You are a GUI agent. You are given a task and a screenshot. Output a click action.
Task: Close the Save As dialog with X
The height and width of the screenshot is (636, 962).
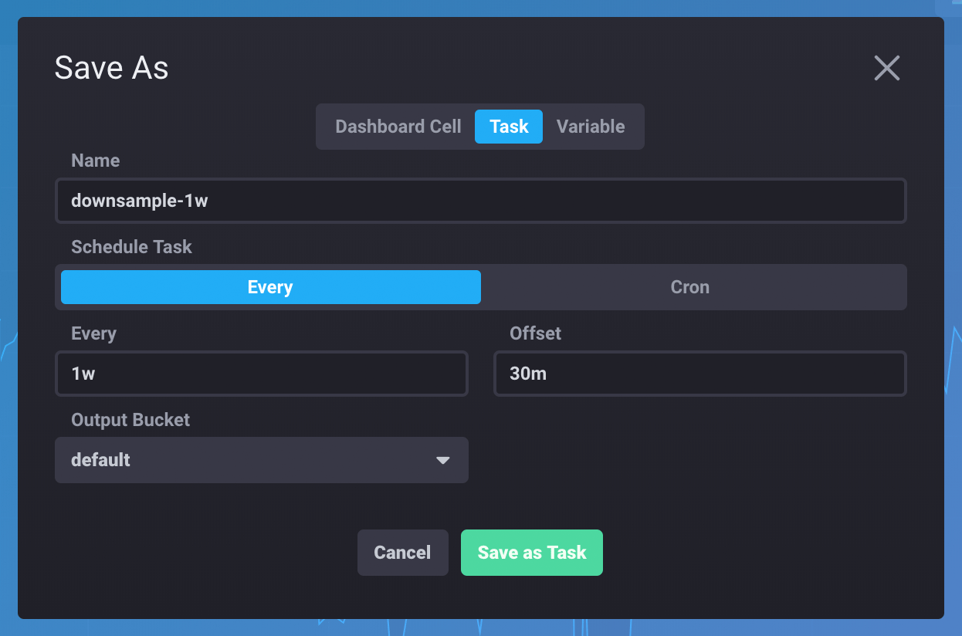tap(886, 68)
